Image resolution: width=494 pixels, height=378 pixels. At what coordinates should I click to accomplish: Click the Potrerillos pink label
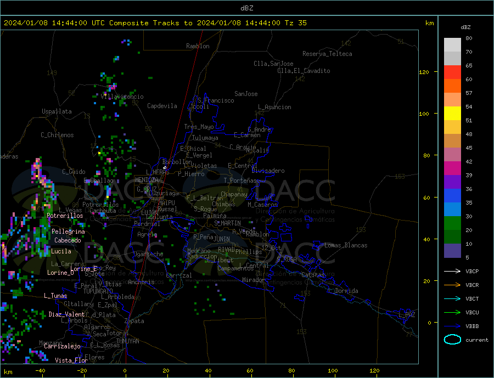tap(65, 216)
